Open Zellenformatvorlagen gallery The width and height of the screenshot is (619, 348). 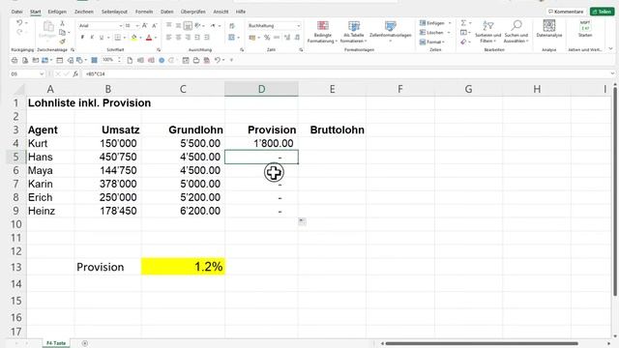[391, 32]
